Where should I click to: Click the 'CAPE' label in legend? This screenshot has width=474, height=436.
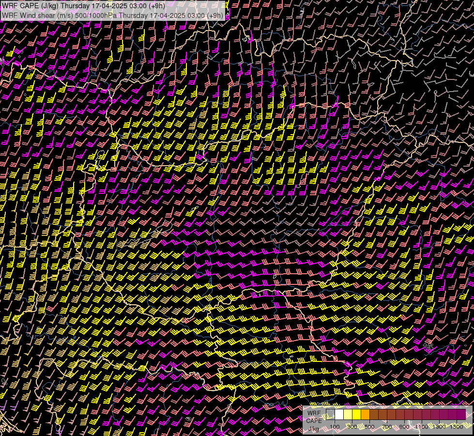tap(314, 421)
